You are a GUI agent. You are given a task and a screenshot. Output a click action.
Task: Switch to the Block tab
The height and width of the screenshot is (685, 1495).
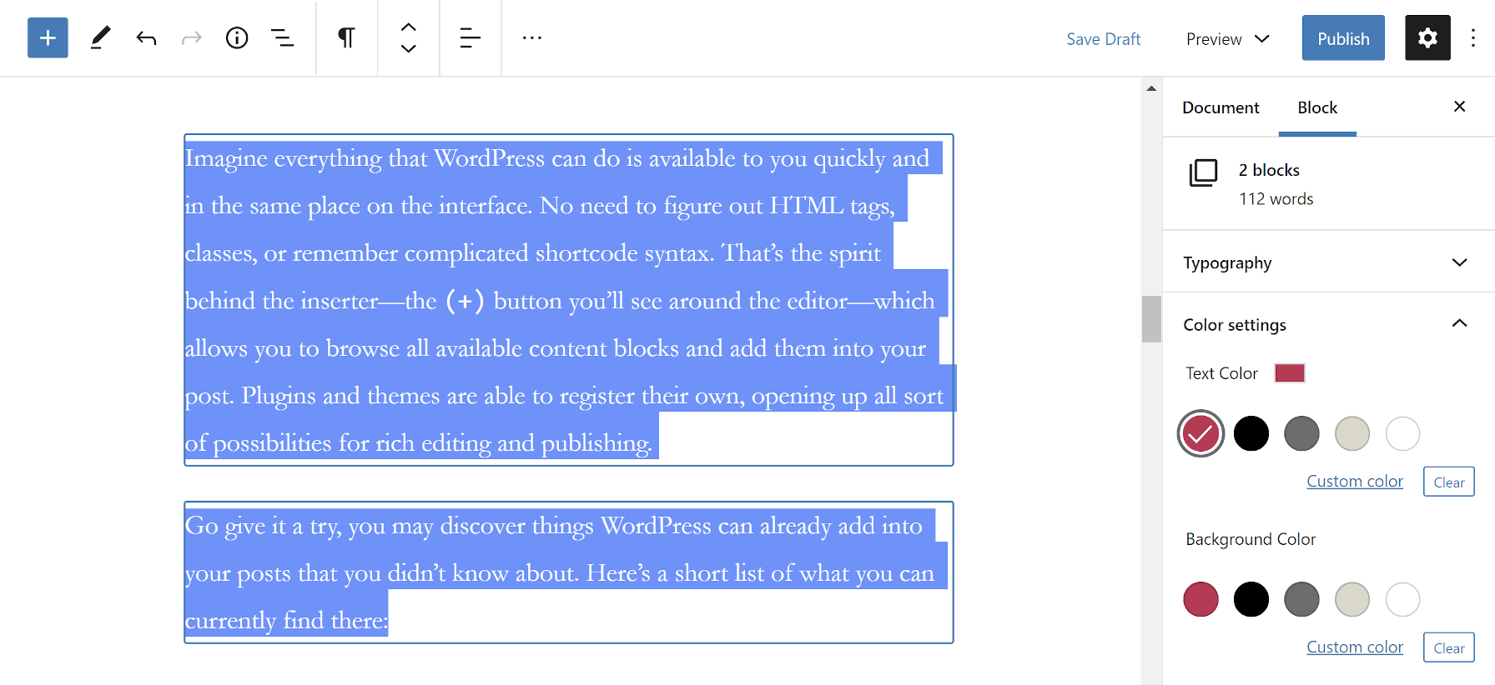pyautogui.click(x=1317, y=107)
